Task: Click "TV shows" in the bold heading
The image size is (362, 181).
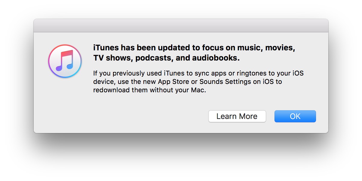Action: pos(111,58)
